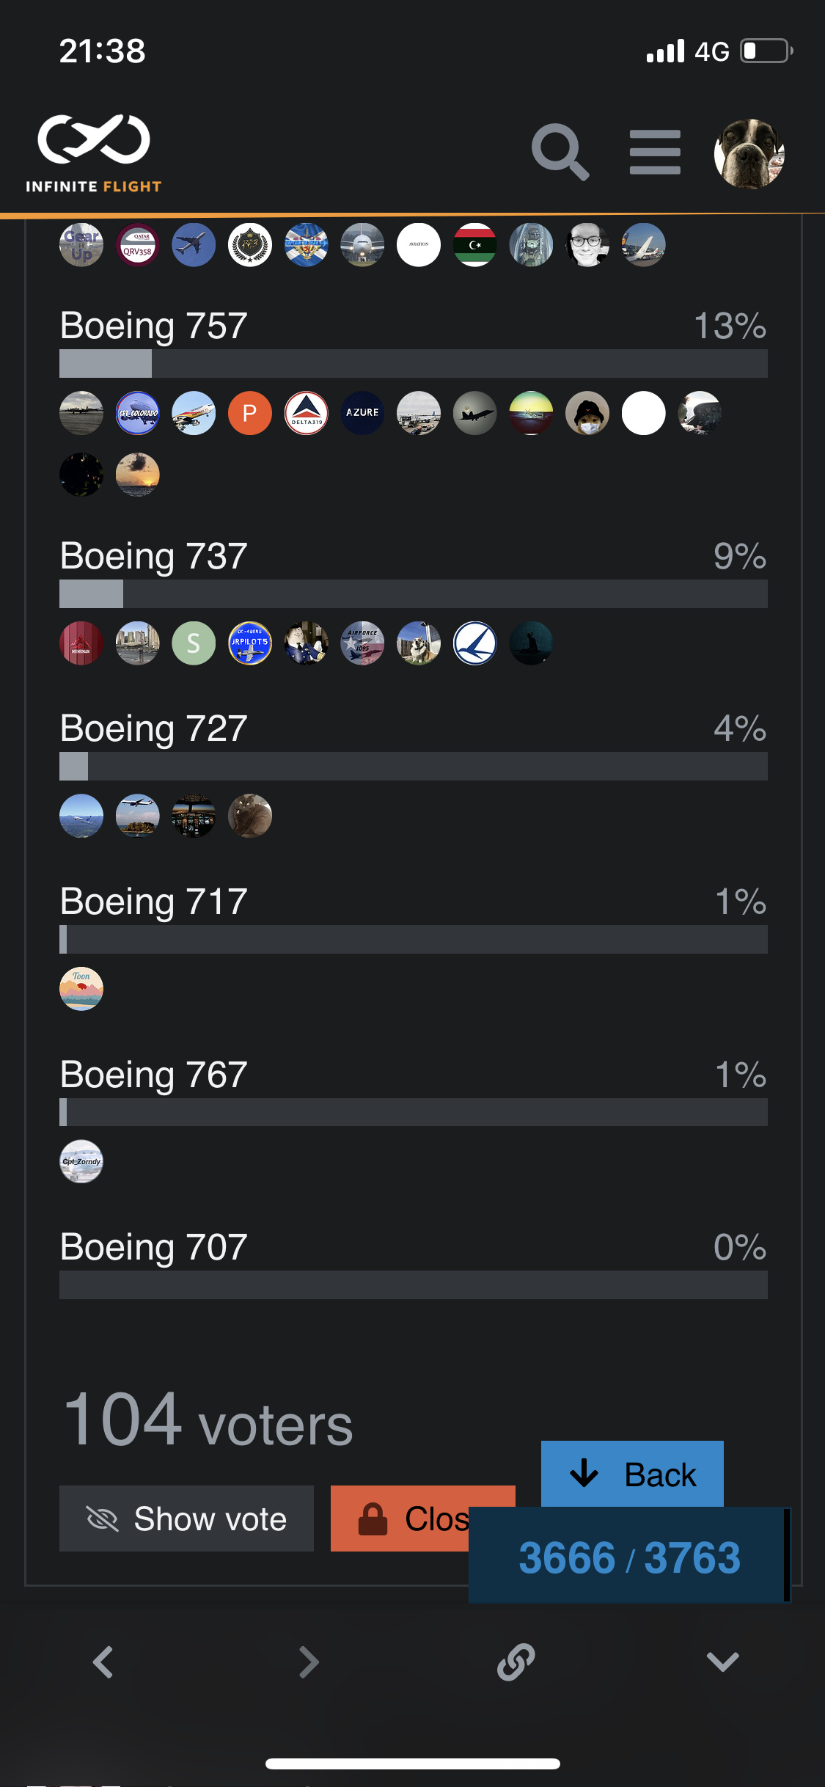
Task: Select Delta 319 voter avatar
Action: pyautogui.click(x=307, y=413)
